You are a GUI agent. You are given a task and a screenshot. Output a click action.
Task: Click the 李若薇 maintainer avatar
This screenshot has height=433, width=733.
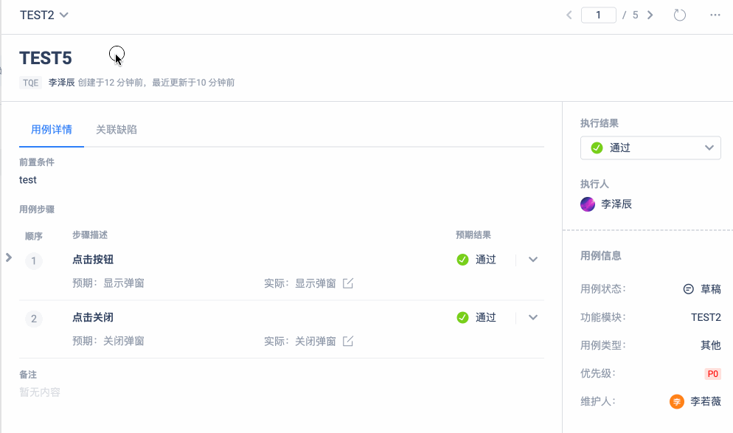(677, 402)
